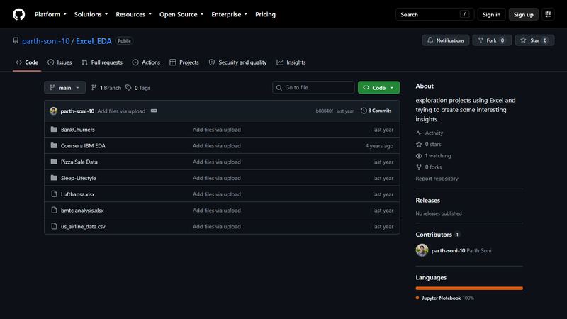This screenshot has width=567, height=319.
Task: Click the commit author parth-soni-10 name
Action: click(77, 111)
